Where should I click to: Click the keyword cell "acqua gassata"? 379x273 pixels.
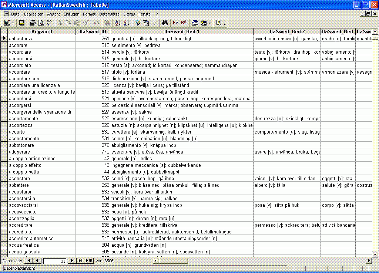click(x=41, y=252)
